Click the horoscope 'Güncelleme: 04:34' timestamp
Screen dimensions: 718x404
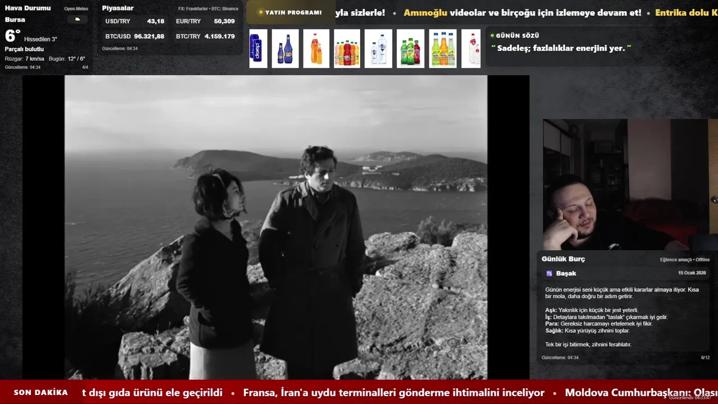560,357
